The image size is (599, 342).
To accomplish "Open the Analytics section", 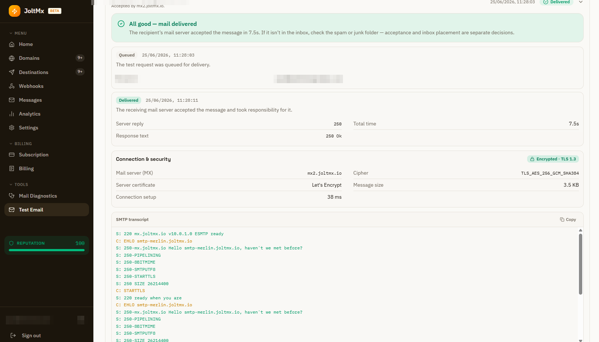I will (47, 114).
